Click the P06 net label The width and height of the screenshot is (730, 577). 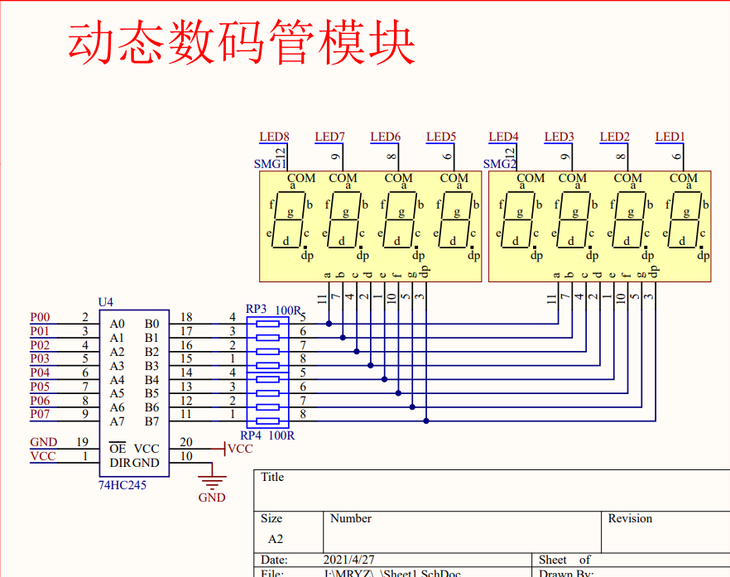click(40, 401)
